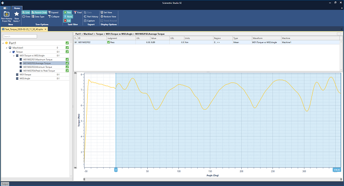Toggle the None task filter
Image resolution: width=344 pixels, height=186 pixels.
68,16
